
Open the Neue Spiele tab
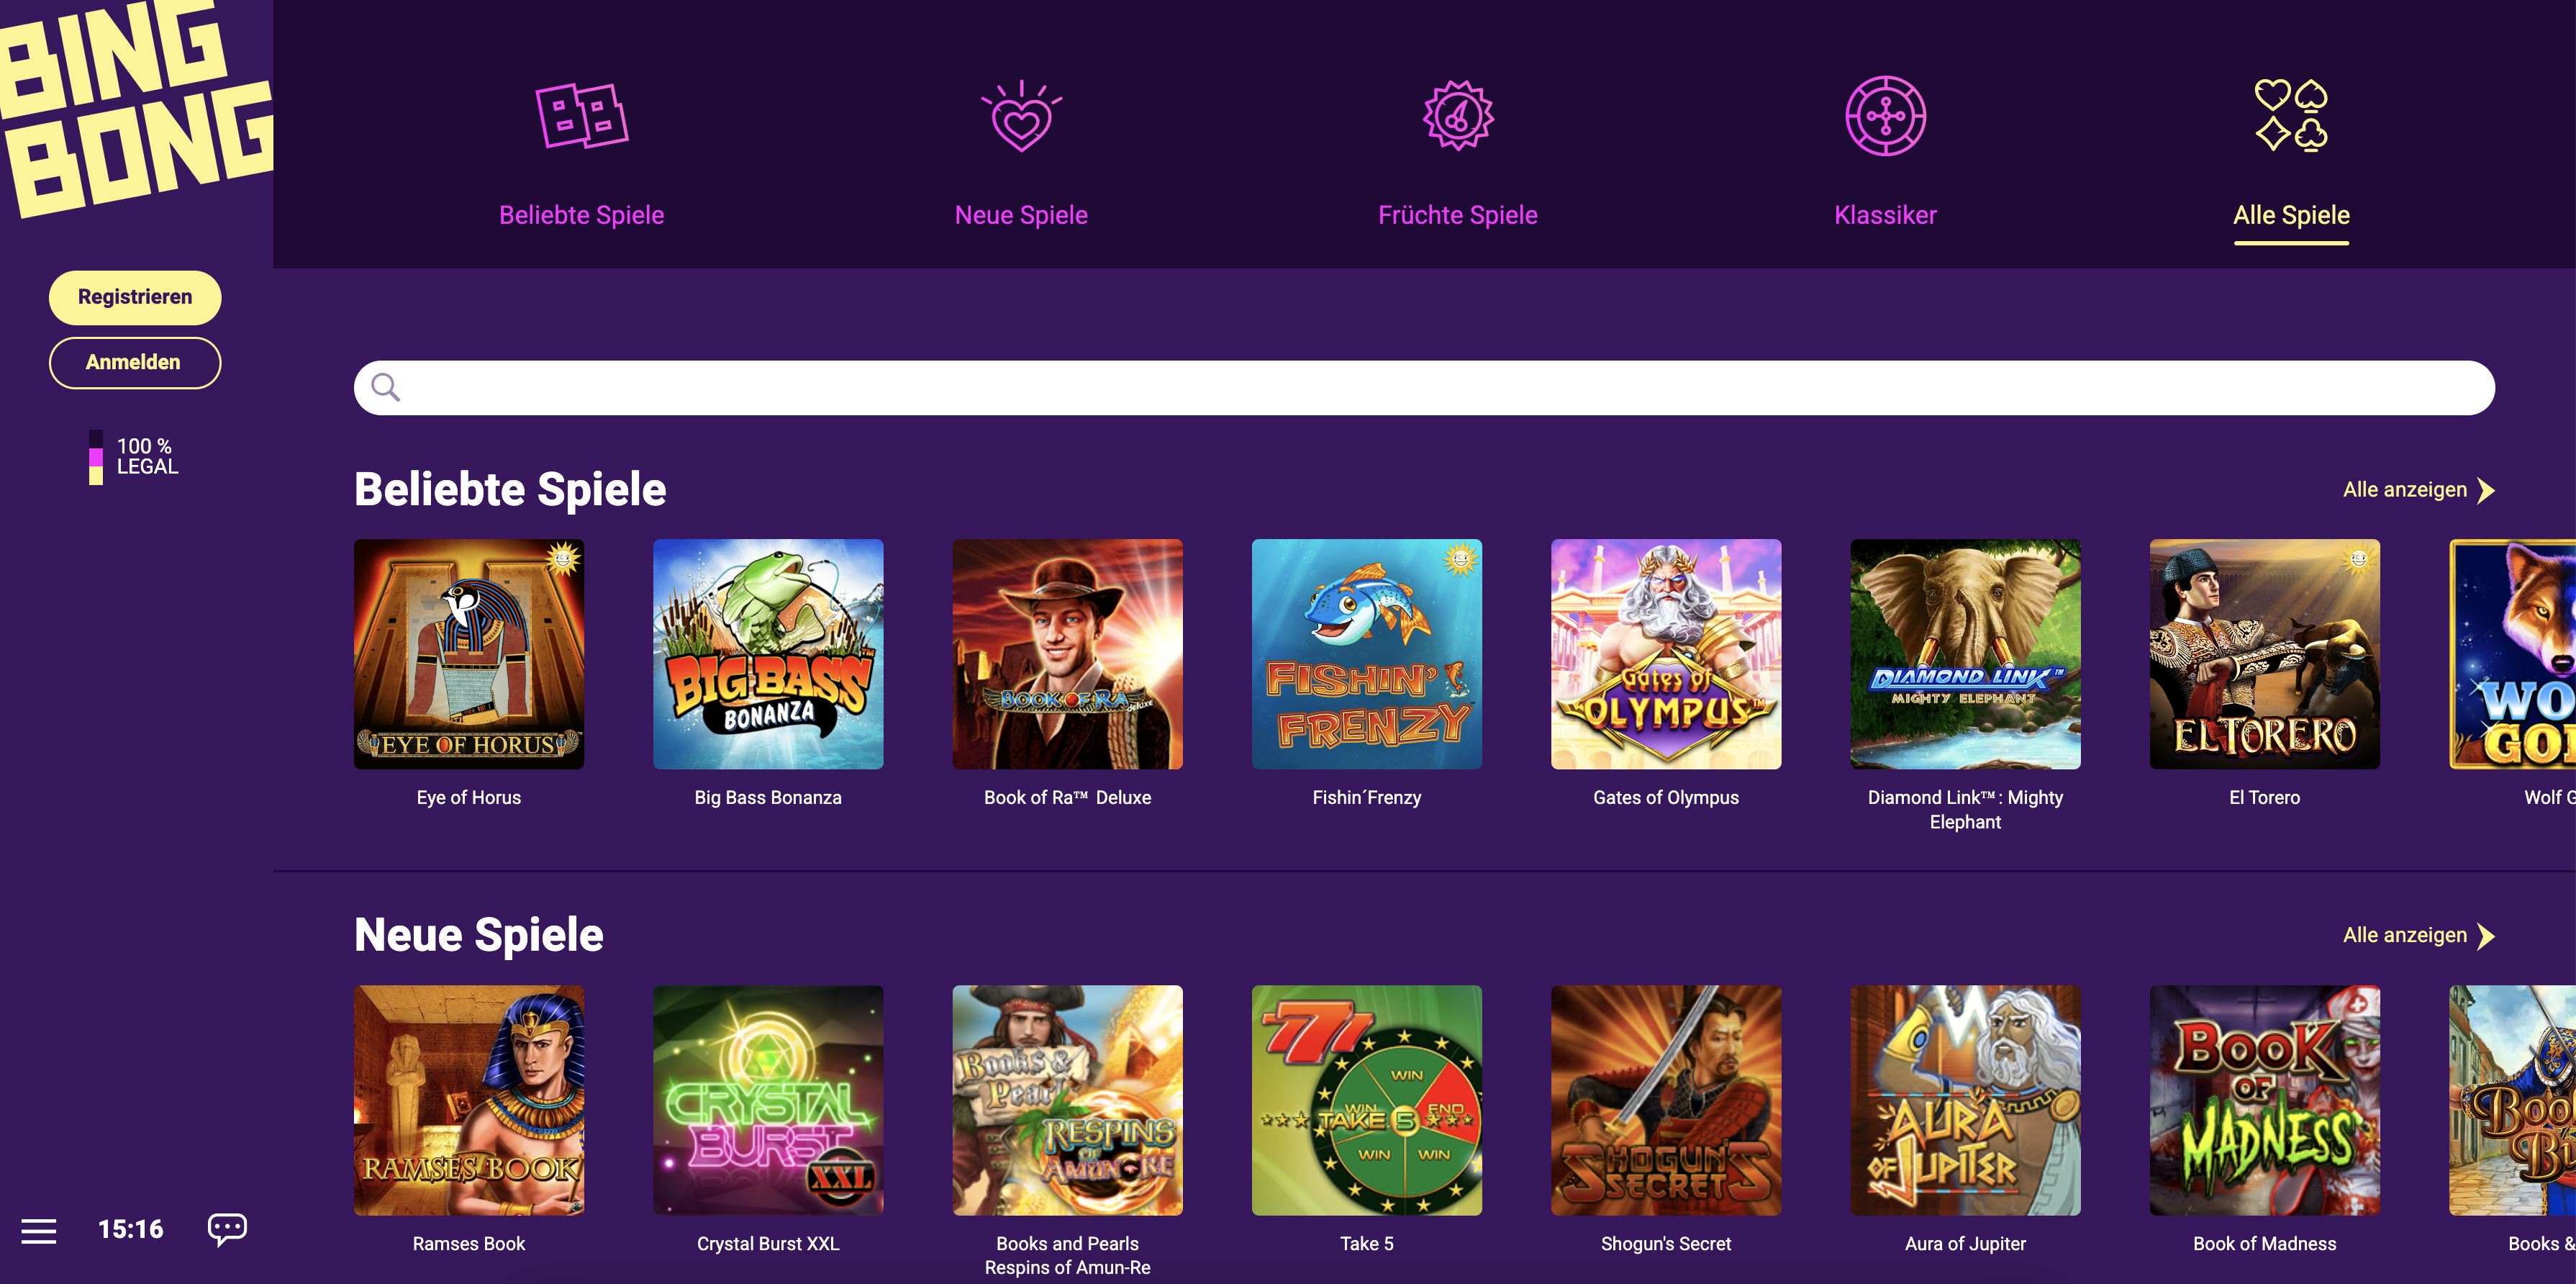point(1021,215)
